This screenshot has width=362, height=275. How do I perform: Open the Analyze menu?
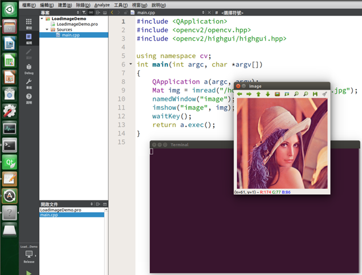(x=102, y=5)
